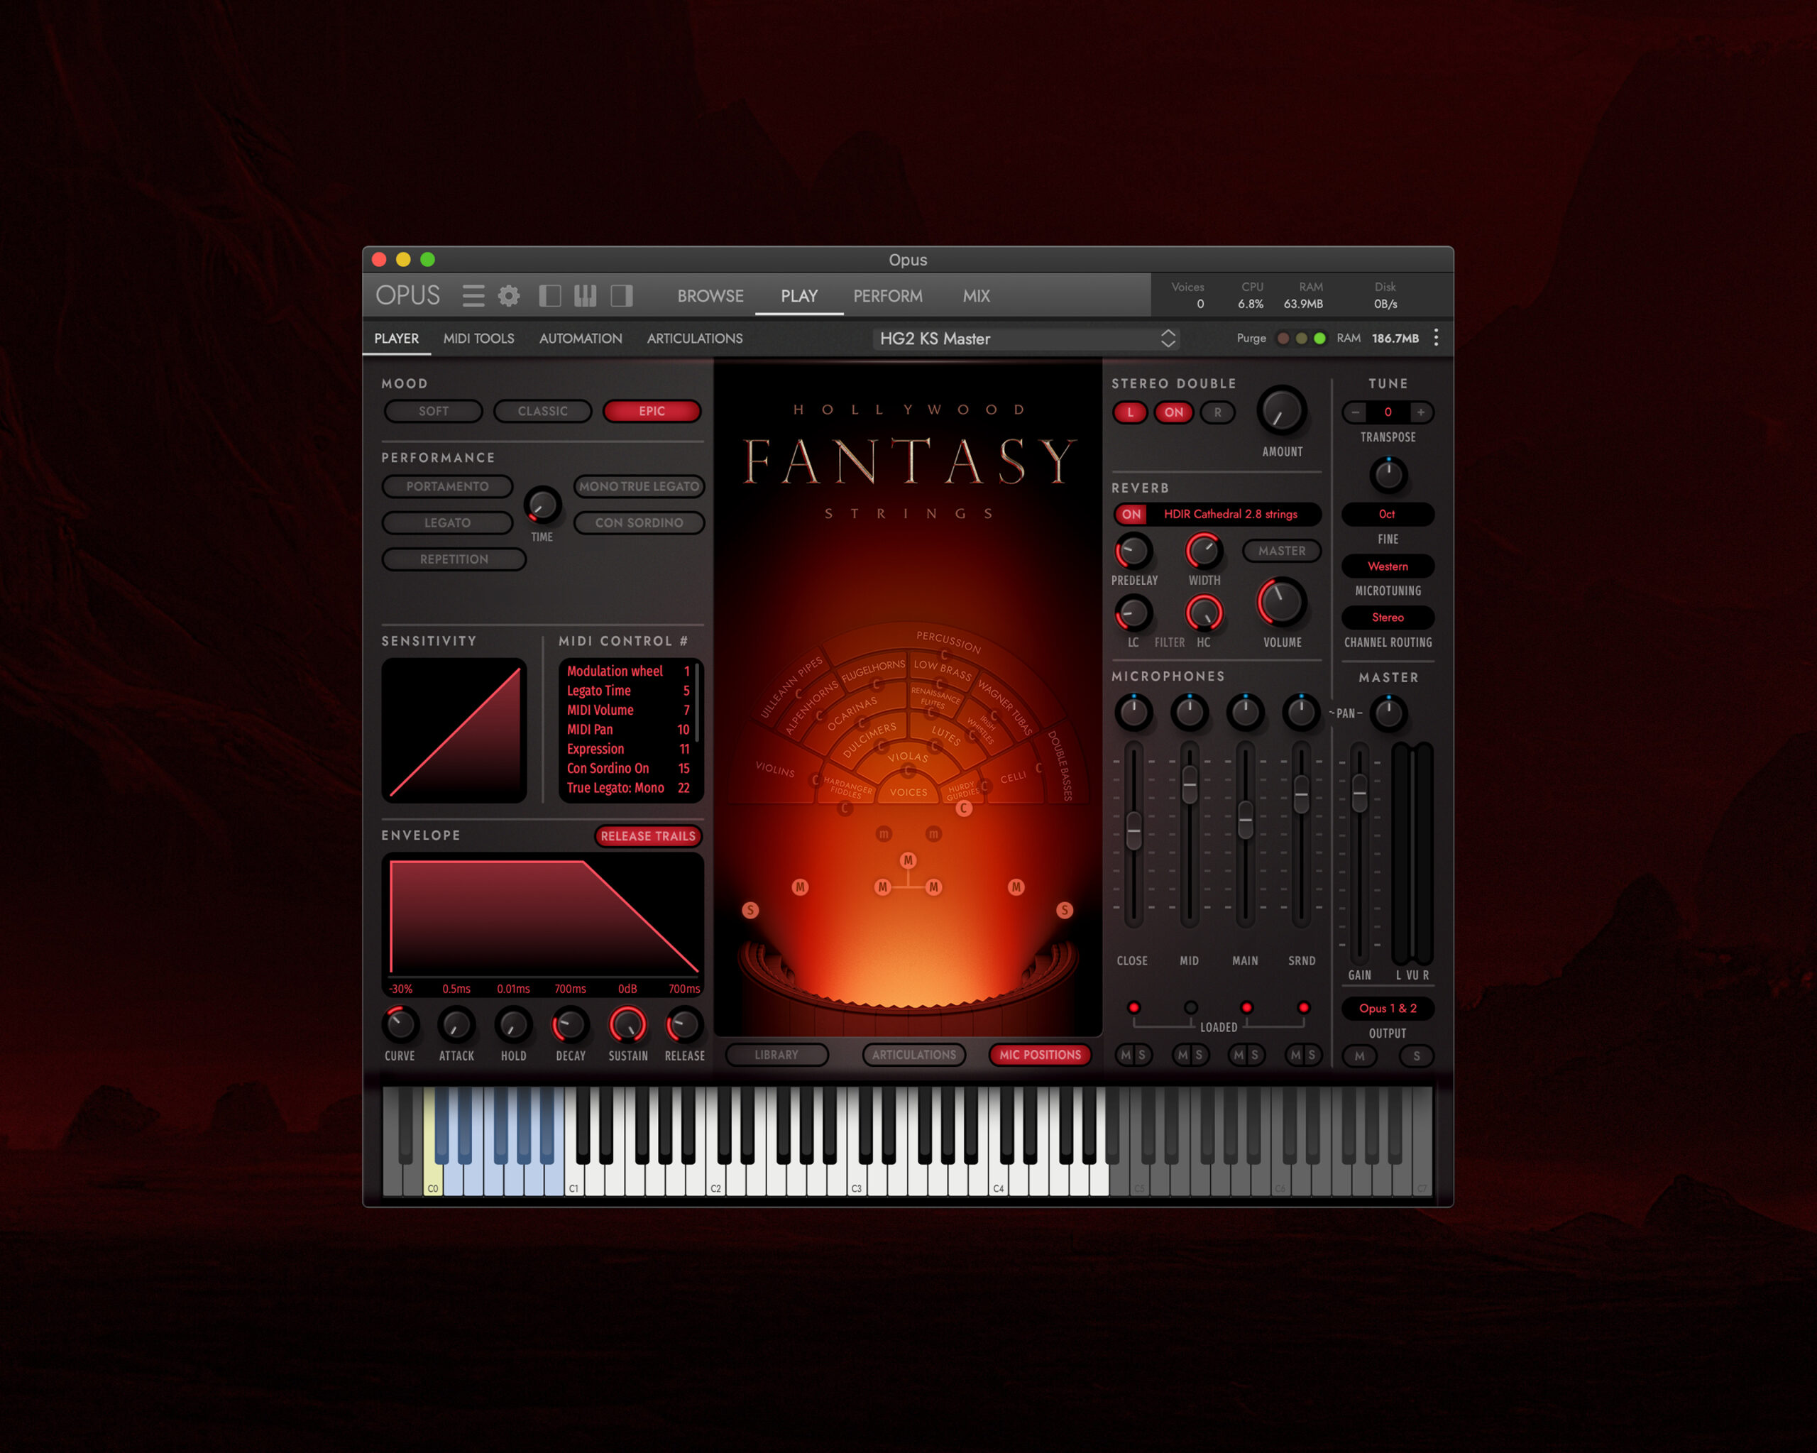Turn off the Reverb ON switch
1817x1453 pixels.
(x=1131, y=514)
